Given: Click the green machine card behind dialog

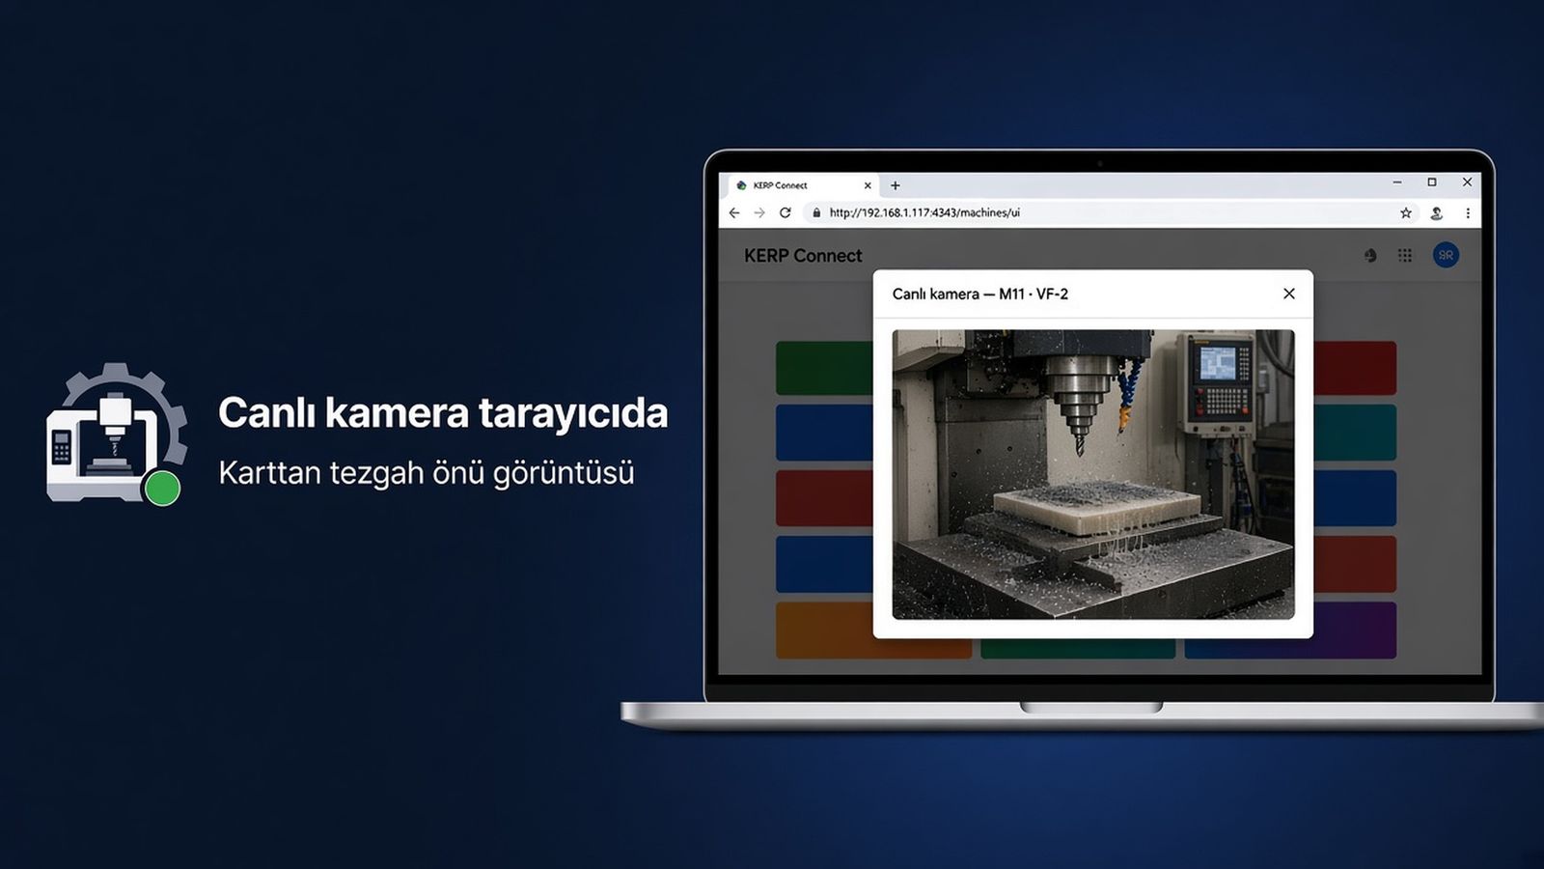Looking at the screenshot, I should [824, 368].
